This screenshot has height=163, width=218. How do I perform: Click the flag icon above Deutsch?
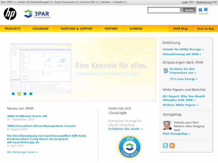[206, 10]
